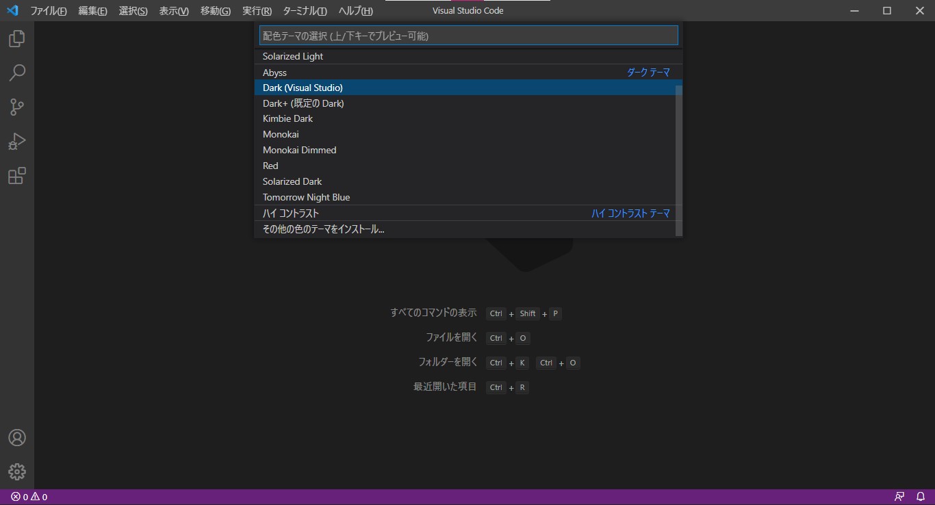Click その他の色のテーマをインストール... entry
Viewport: 935px width, 505px height.
[468, 229]
